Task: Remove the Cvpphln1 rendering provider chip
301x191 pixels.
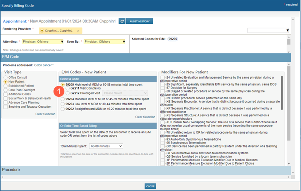Action: [x=78, y=31]
